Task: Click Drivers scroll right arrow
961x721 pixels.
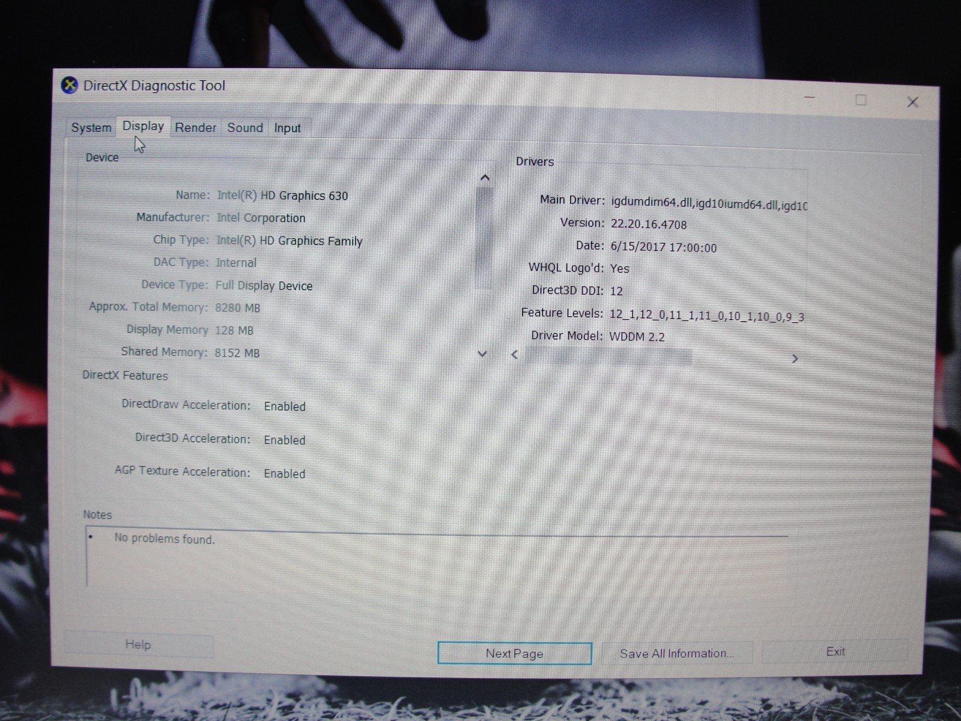Action: [795, 359]
